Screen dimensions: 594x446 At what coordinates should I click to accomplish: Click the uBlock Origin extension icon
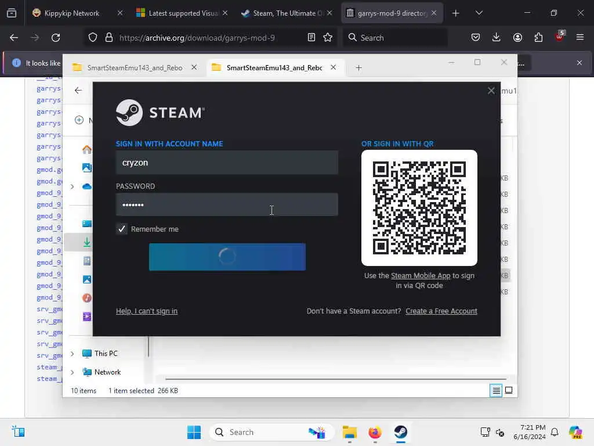[560, 37]
